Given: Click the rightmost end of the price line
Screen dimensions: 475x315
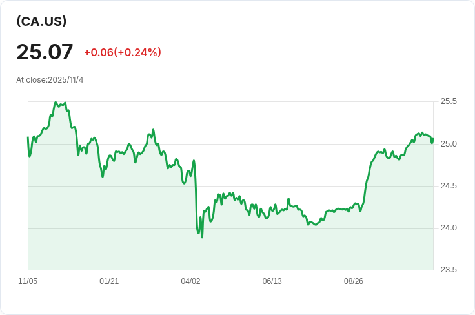Looking at the screenshot, I should coord(433,139).
